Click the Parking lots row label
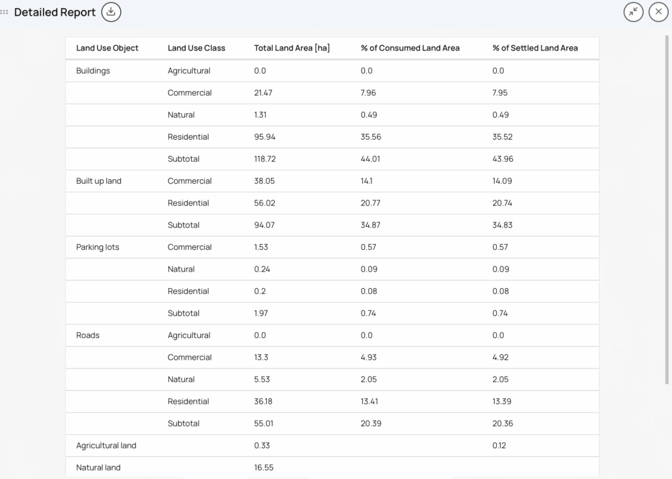The height and width of the screenshot is (479, 672). pos(98,247)
